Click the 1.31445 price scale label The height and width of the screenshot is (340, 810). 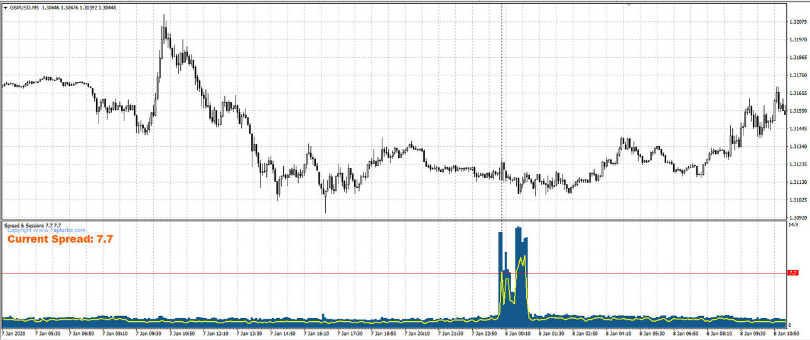798,129
